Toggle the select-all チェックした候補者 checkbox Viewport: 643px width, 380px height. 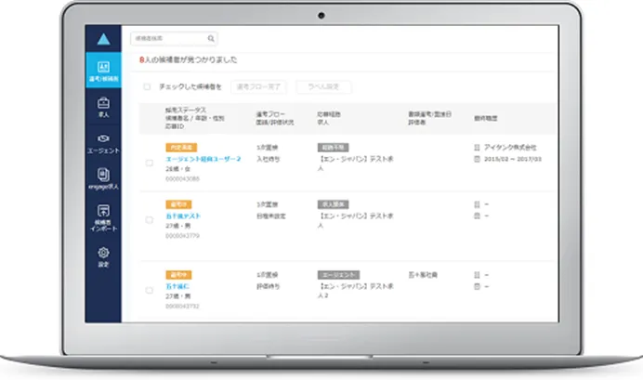tap(147, 86)
